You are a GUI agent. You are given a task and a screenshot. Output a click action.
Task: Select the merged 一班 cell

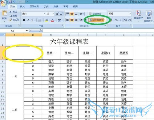tap(15, 76)
